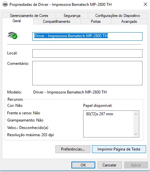
Task: Click the printer status icon with green checkmark
Action: coord(12,36)
